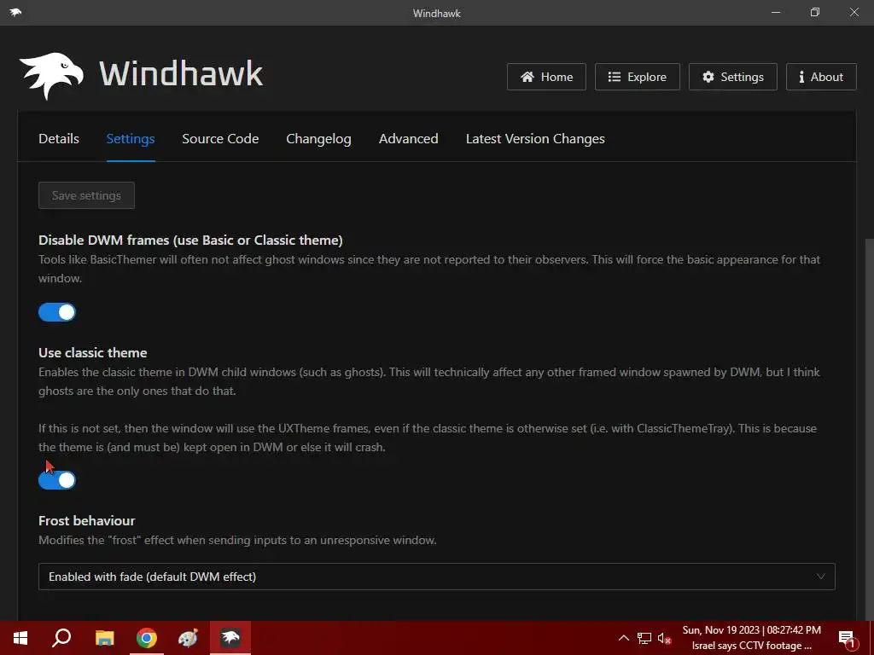
Task: Switch to the Source Code tab
Action: click(x=220, y=139)
